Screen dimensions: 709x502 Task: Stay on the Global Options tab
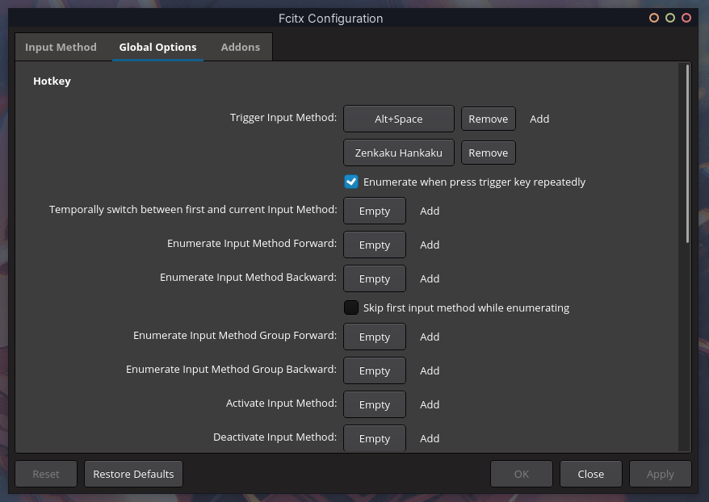pyautogui.click(x=157, y=47)
